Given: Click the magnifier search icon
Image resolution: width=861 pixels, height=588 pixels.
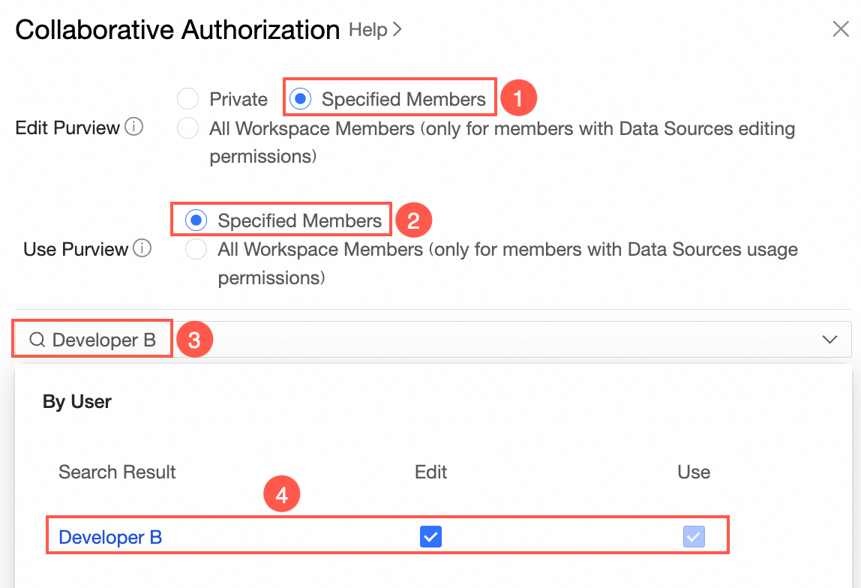Looking at the screenshot, I should 37,340.
